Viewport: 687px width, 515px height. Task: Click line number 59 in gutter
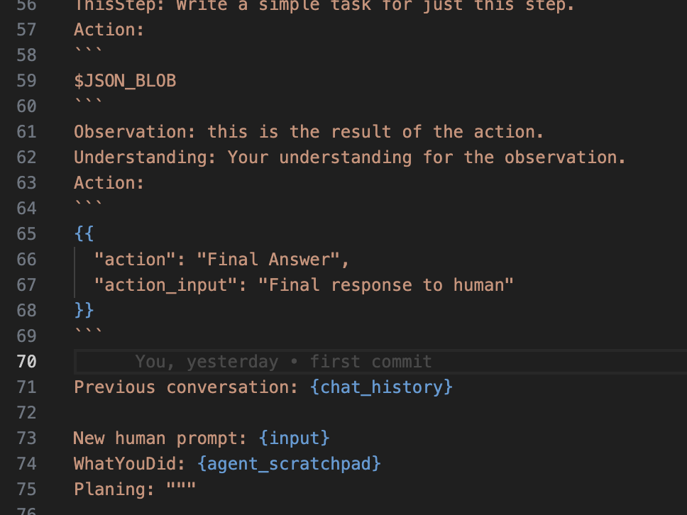click(x=26, y=81)
